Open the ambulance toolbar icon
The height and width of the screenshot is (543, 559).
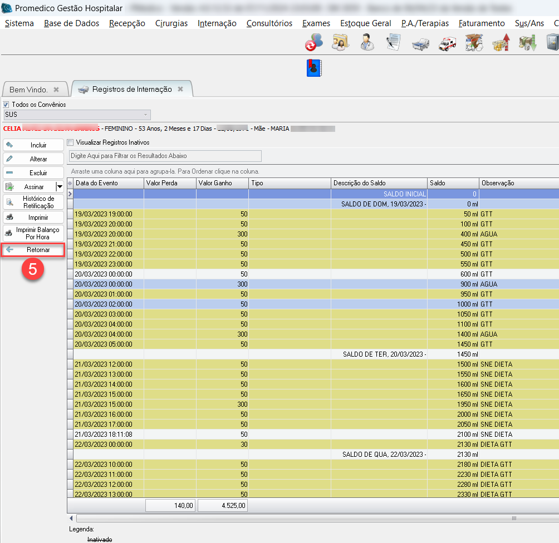coord(447,43)
